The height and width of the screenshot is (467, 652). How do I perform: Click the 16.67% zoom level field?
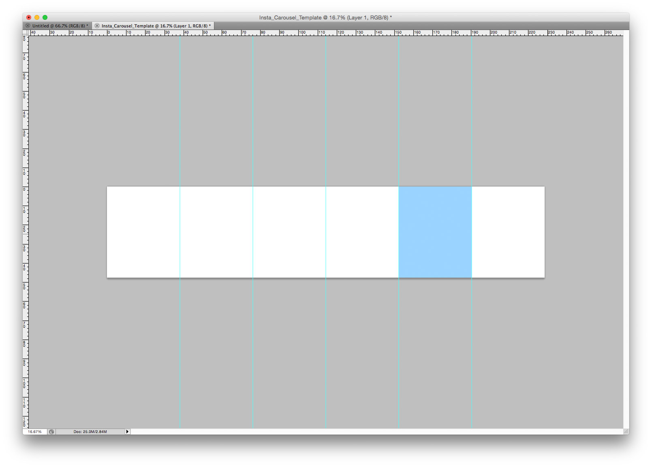coord(35,432)
